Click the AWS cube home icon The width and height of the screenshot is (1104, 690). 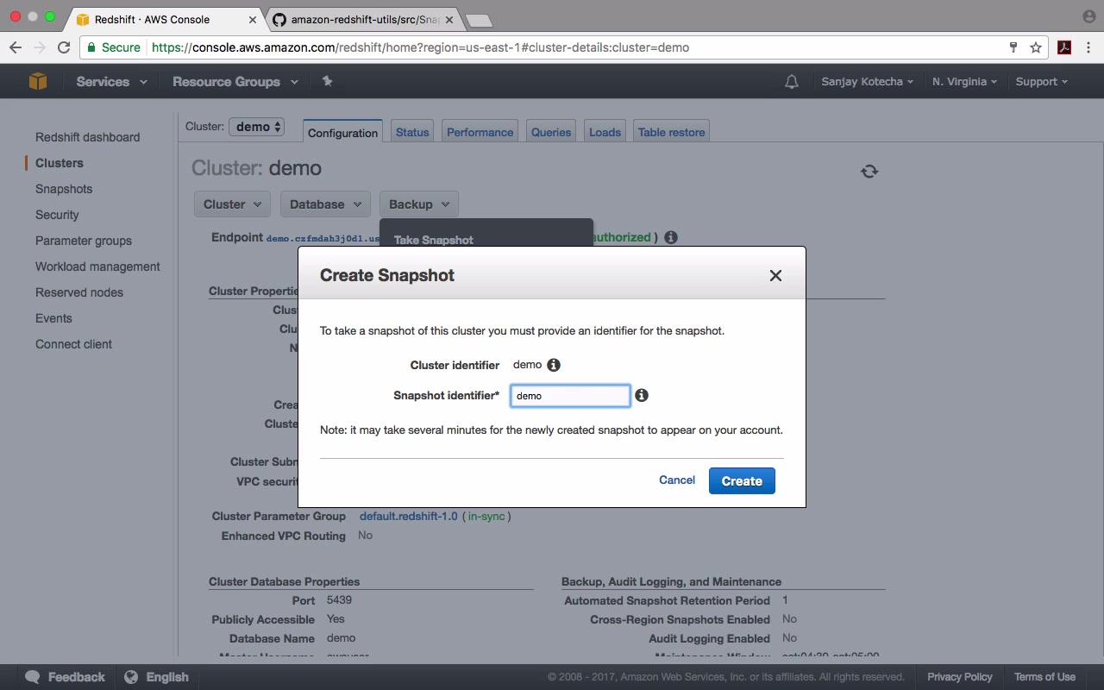tap(38, 81)
